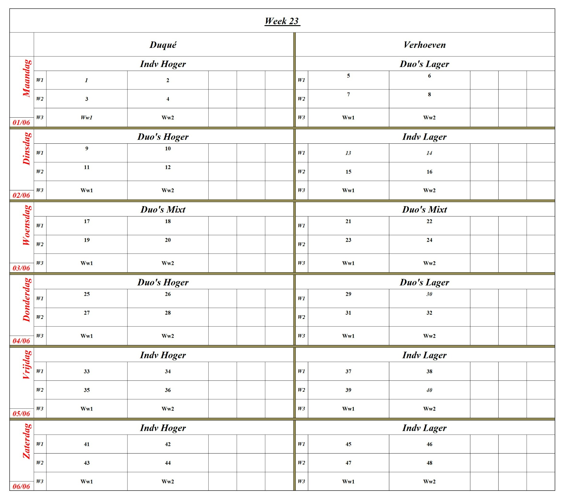
Task: Select match cell number 14
Action: point(429,153)
